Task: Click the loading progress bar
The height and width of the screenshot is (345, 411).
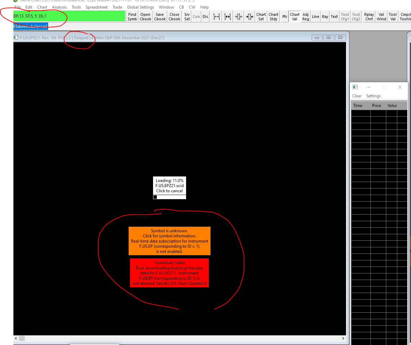Action: tap(169, 197)
